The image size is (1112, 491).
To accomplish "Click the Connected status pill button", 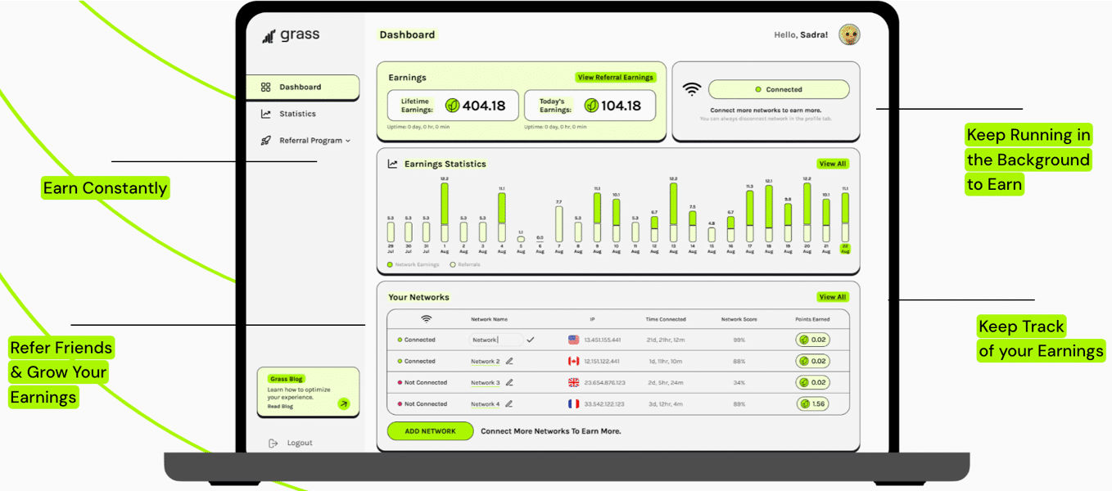I will point(779,89).
